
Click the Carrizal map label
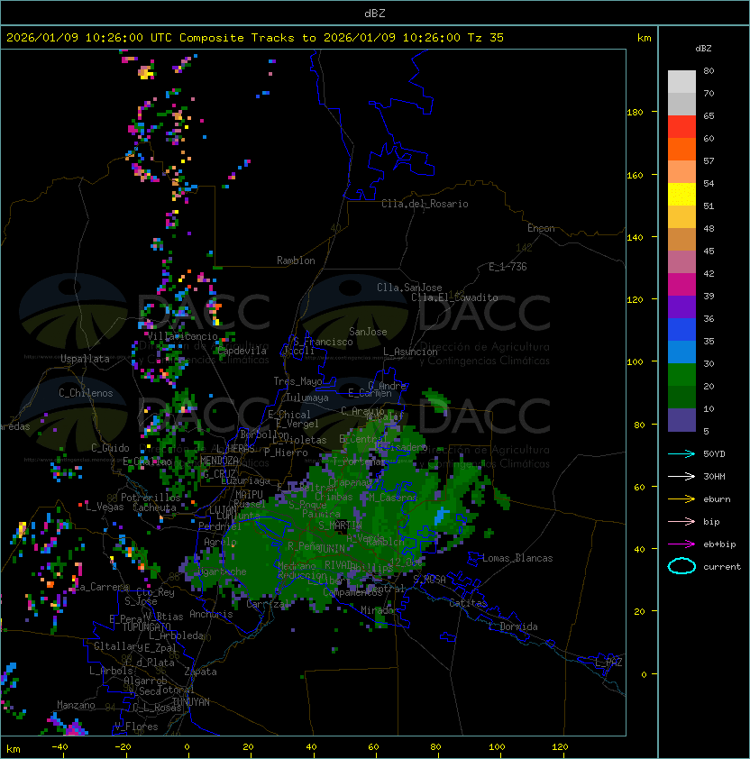[x=268, y=604]
